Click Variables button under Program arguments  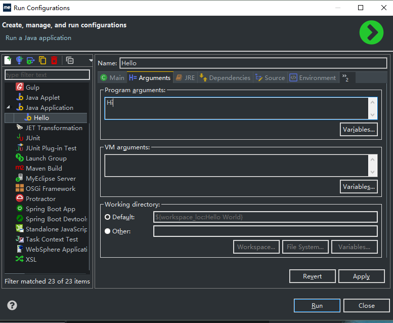[359, 130]
